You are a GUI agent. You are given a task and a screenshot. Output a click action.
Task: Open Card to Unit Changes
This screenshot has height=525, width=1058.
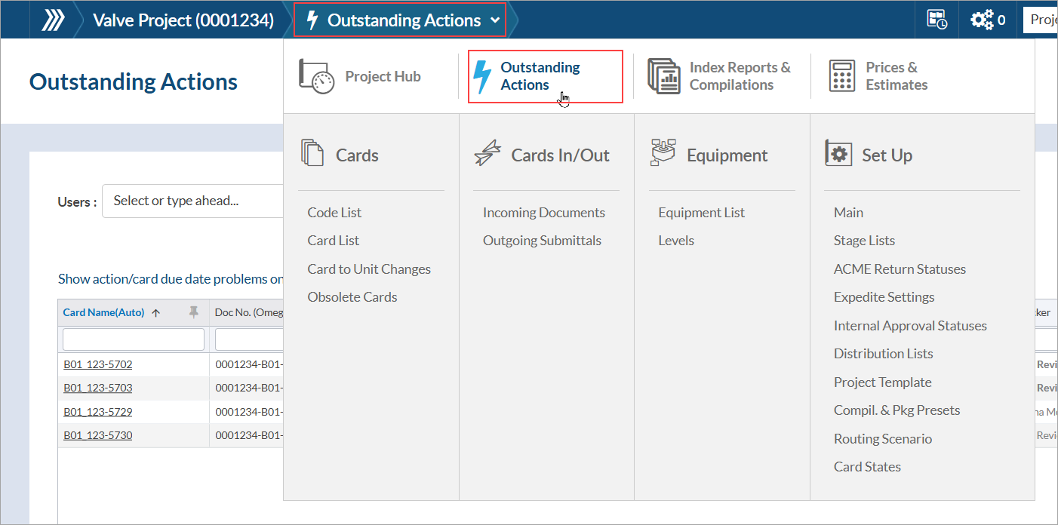pyautogui.click(x=369, y=269)
